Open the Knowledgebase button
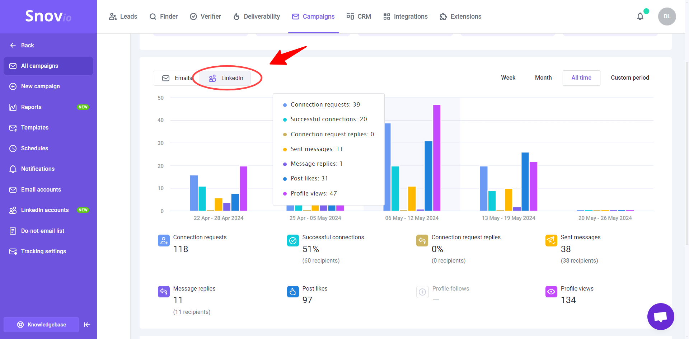Image resolution: width=689 pixels, height=339 pixels. tap(41, 325)
